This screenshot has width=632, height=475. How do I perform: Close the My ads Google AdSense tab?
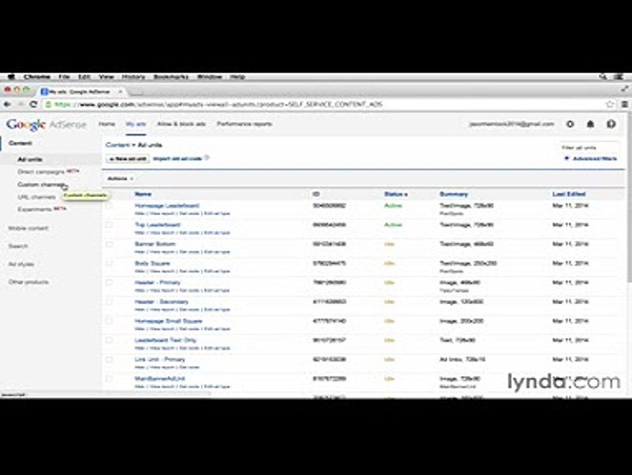click(x=120, y=92)
